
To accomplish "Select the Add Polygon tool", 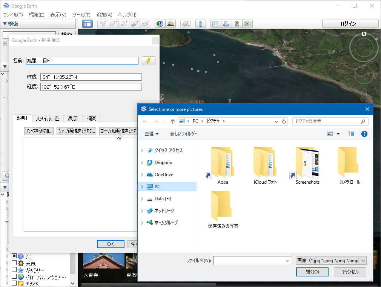I will [113, 23].
